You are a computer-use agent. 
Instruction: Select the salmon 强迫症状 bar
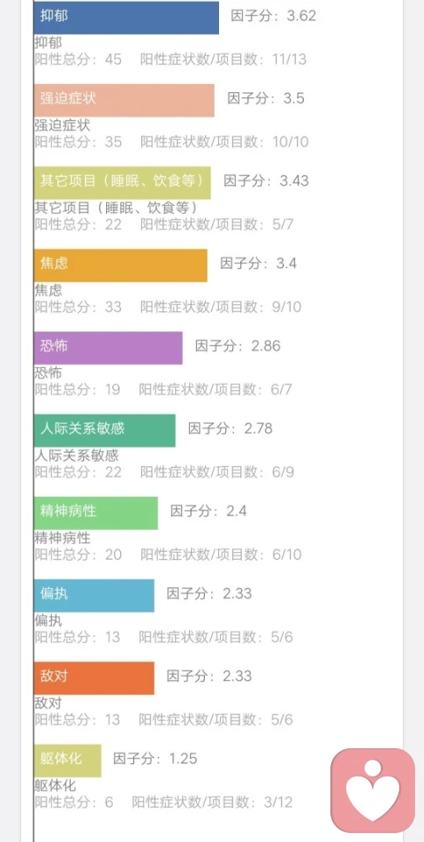pyautogui.click(x=125, y=100)
